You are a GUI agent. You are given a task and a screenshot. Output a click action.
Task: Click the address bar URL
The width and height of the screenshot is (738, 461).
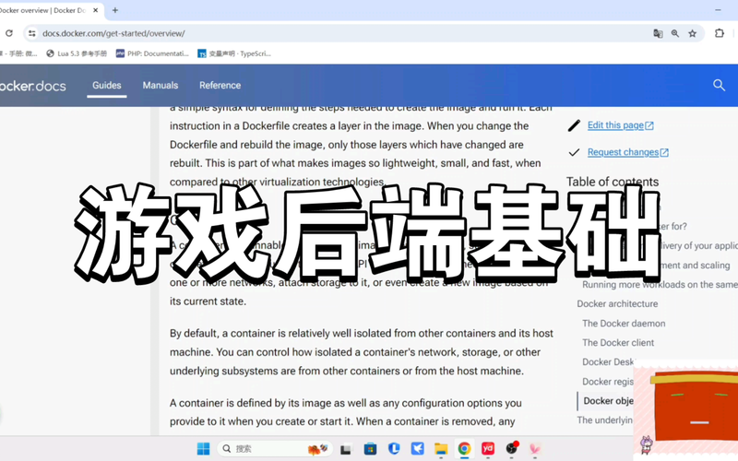[113, 33]
